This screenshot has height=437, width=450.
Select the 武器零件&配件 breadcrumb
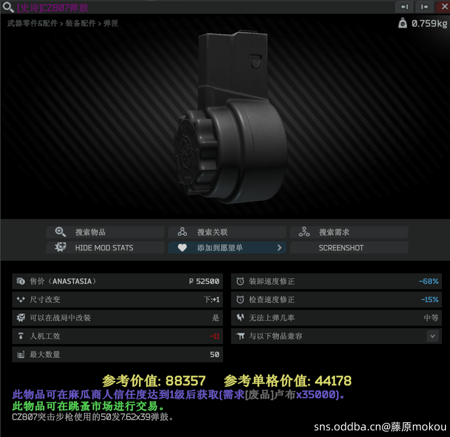(33, 23)
